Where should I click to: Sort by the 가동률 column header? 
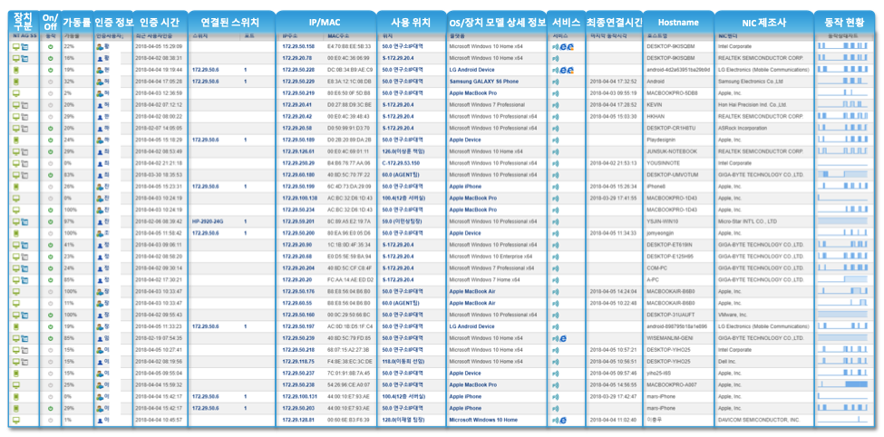tap(71, 36)
